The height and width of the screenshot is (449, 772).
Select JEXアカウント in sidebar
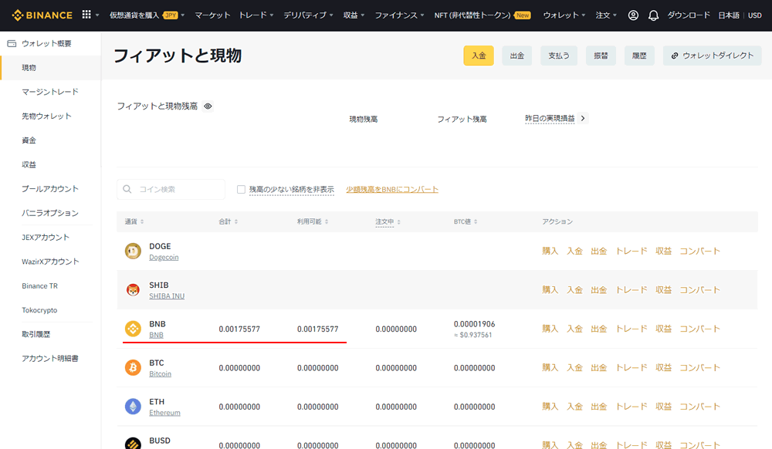click(46, 237)
